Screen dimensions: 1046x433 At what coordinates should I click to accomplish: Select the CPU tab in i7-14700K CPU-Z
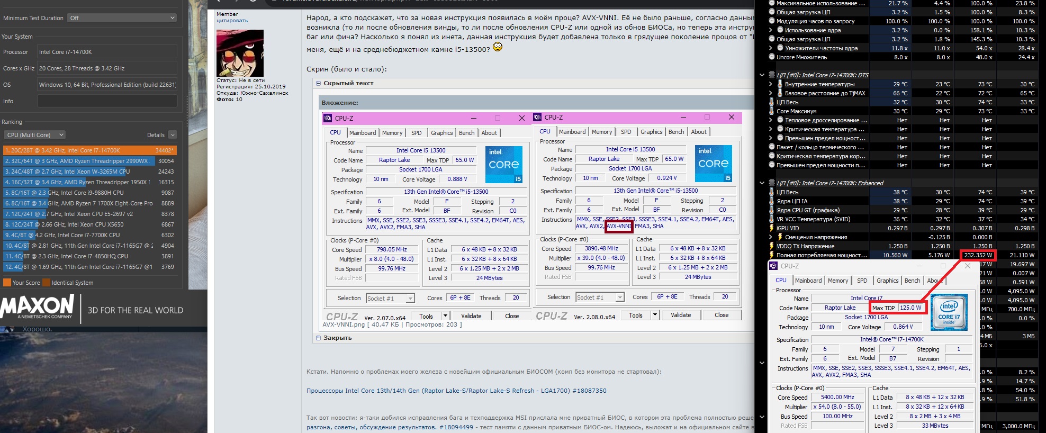(781, 281)
